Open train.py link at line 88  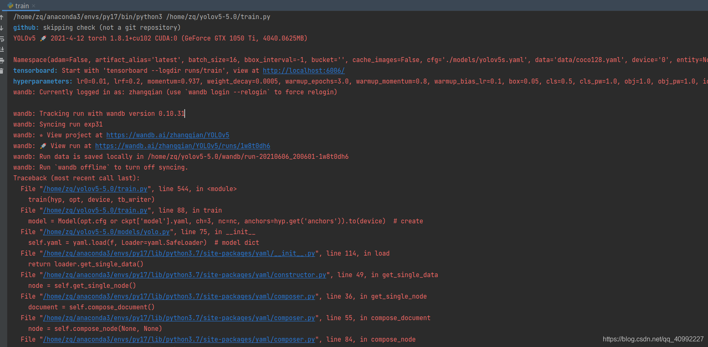[95, 211]
